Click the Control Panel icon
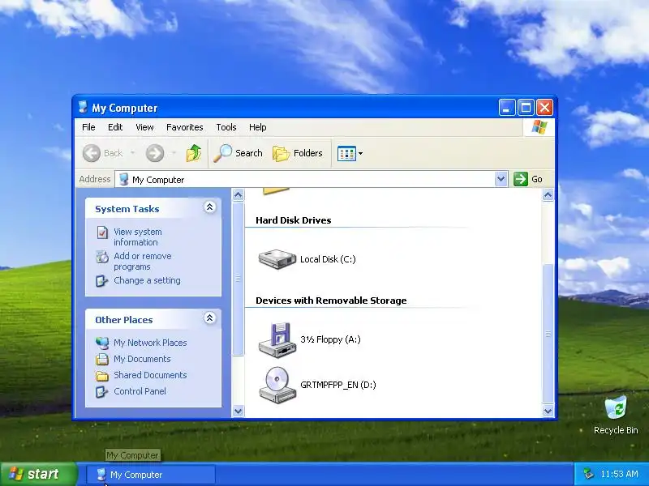Image resolution: width=649 pixels, height=486 pixels. tap(101, 391)
